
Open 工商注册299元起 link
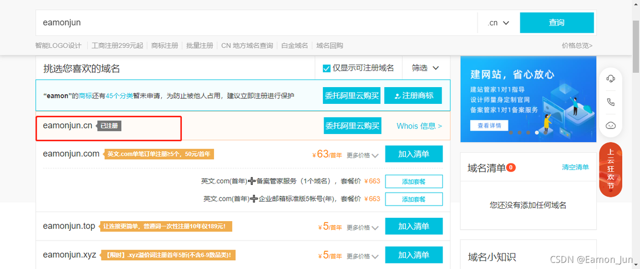118,46
